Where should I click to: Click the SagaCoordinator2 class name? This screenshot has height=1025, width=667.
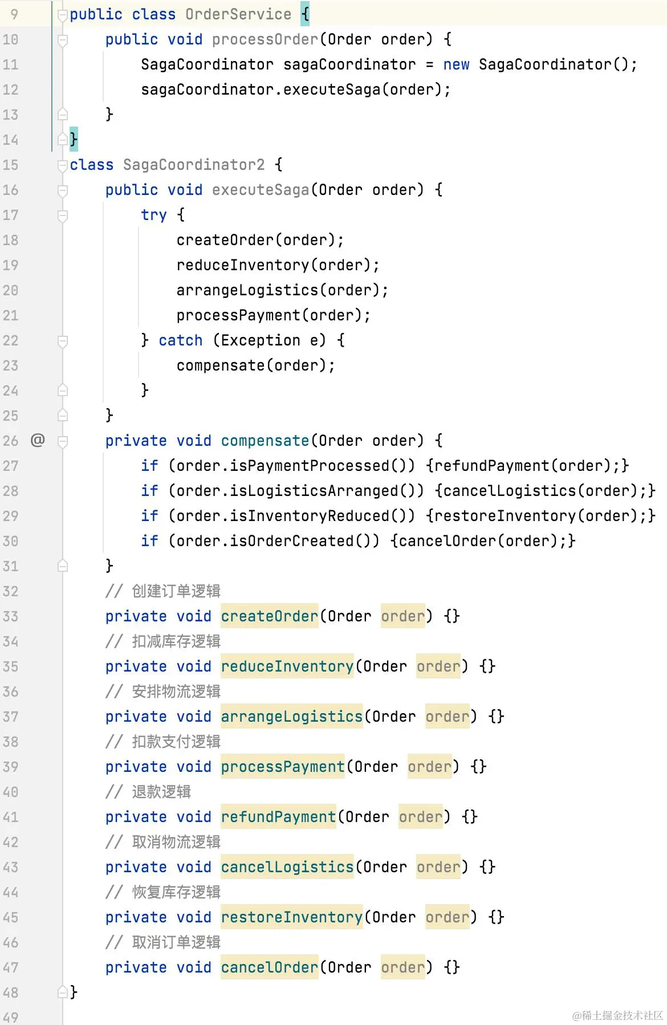194,165
